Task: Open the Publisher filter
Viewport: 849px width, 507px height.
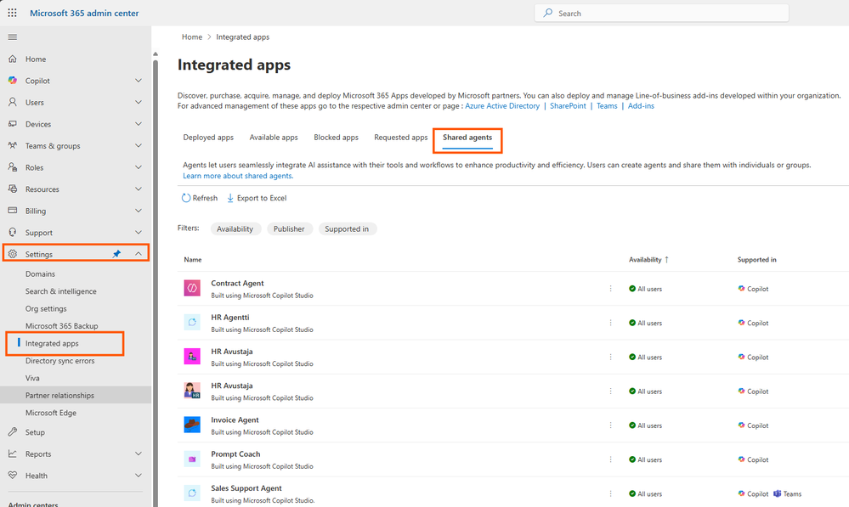Action: (x=289, y=229)
